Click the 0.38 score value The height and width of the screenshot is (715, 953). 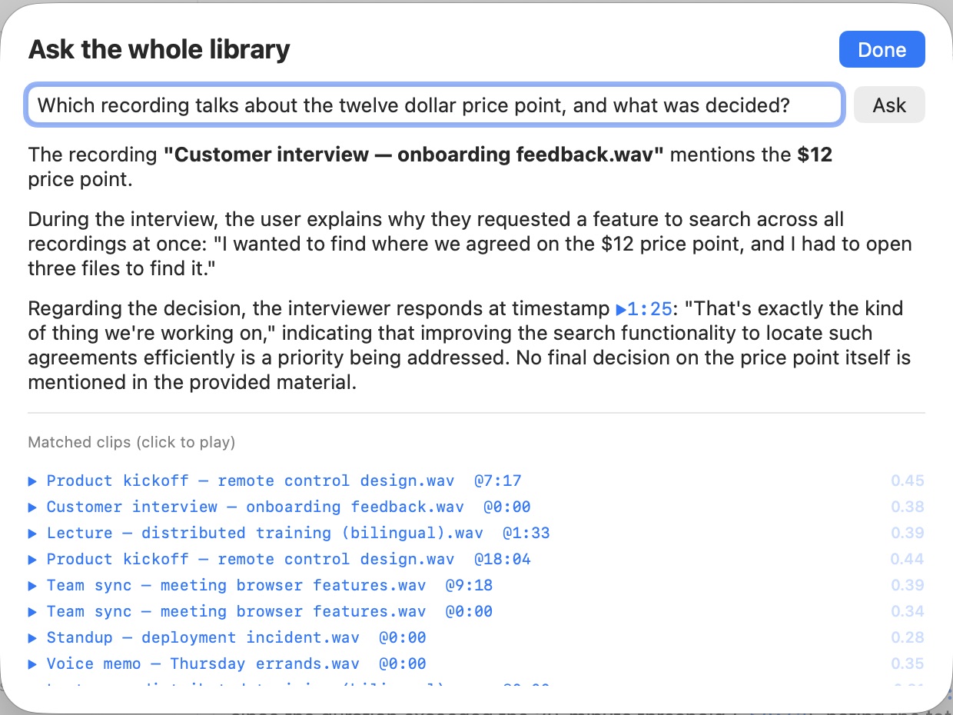pos(908,507)
